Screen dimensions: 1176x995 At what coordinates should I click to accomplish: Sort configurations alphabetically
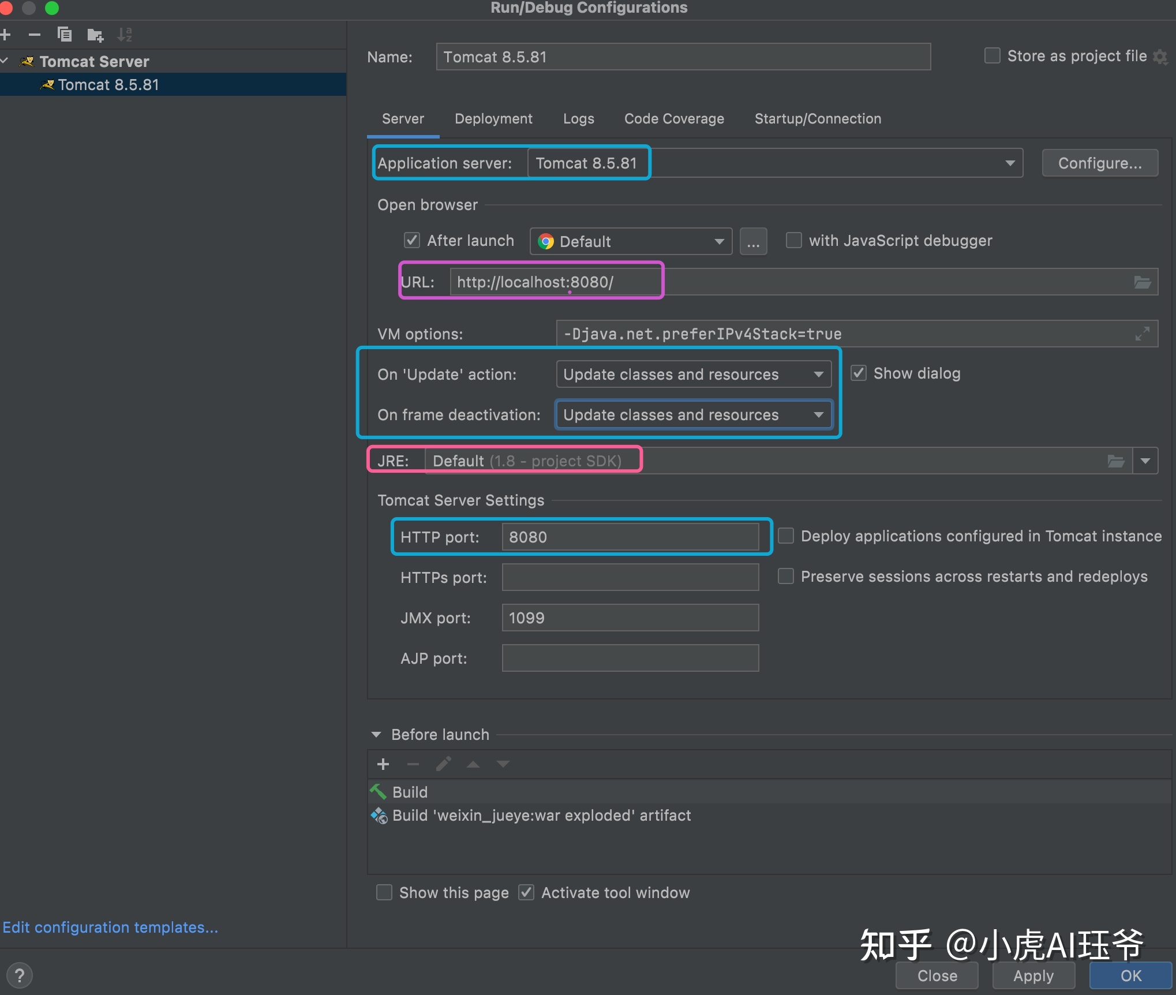pyautogui.click(x=125, y=35)
